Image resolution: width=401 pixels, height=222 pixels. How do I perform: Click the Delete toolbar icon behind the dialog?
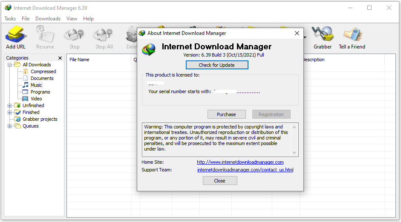click(131, 34)
